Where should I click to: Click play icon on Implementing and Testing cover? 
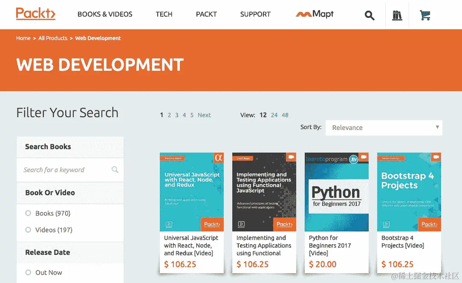(x=241, y=224)
